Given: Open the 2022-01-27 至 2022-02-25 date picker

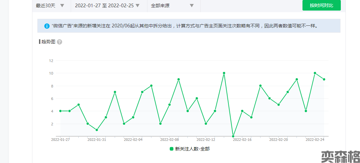Looking at the screenshot, I should pos(107,6).
